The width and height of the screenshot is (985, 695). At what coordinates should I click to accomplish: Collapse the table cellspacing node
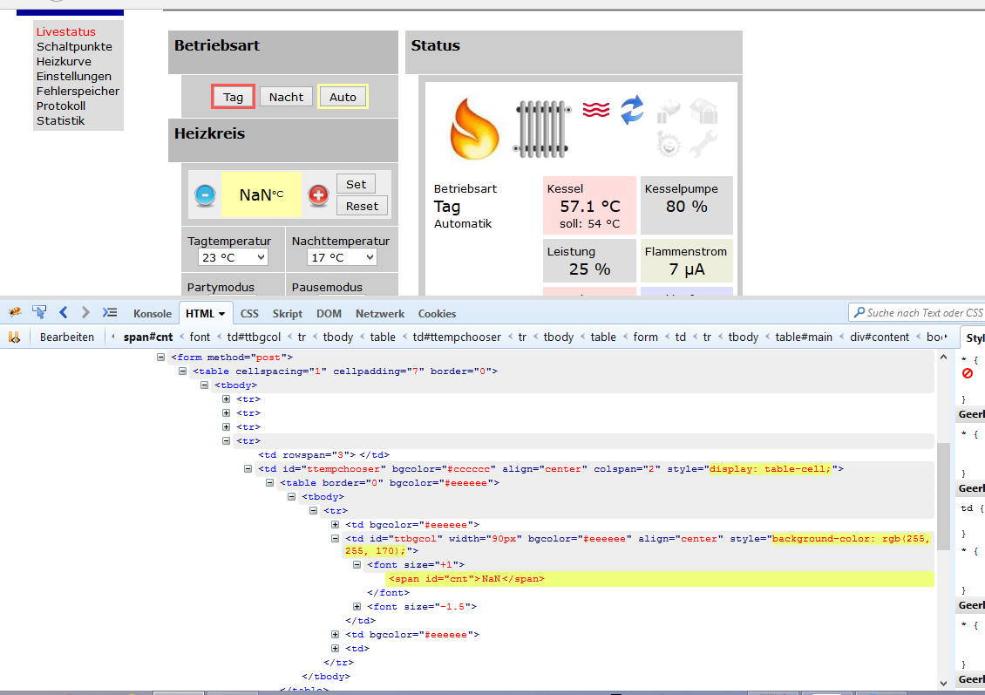[x=182, y=371]
